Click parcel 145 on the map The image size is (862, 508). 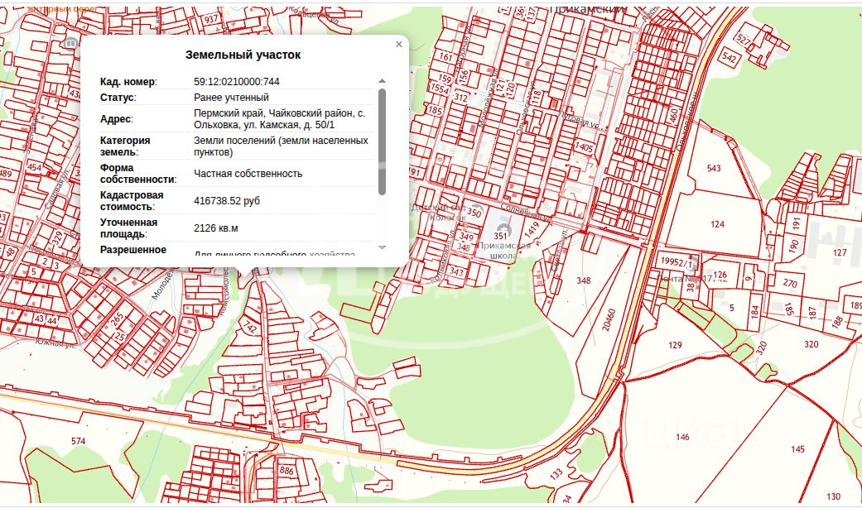pos(797,449)
